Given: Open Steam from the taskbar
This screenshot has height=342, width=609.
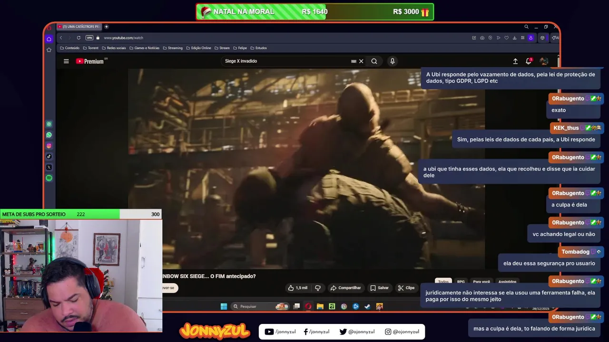Looking at the screenshot, I should tap(367, 306).
